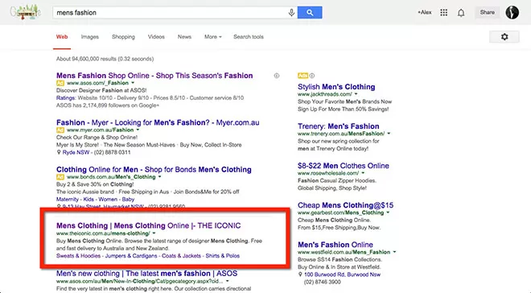Open the profile avatar menu
This screenshot has width=531, height=293.
pos(512,13)
